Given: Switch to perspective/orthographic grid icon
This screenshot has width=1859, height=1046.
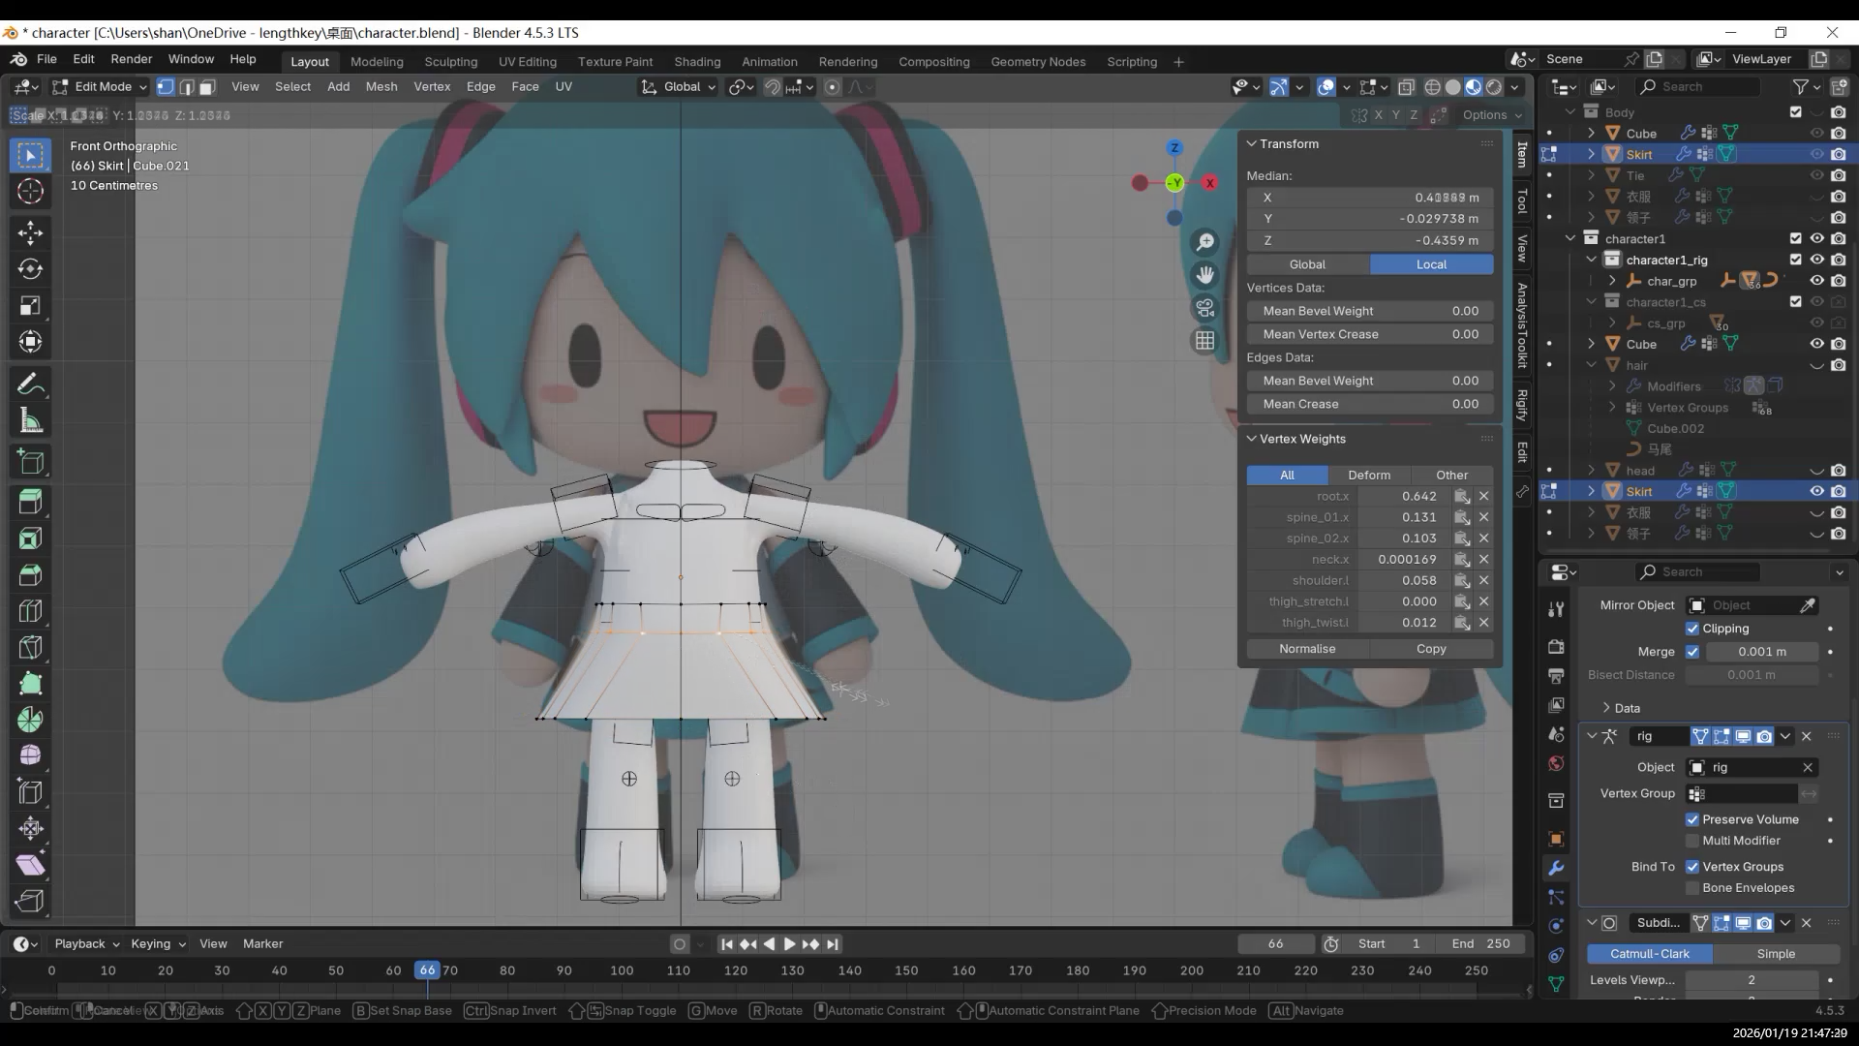Looking at the screenshot, I should pyautogui.click(x=1204, y=341).
